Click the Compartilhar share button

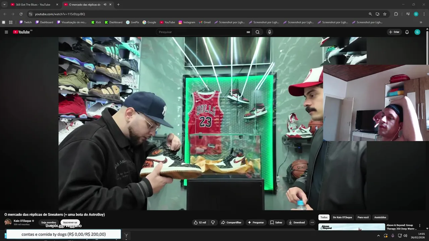(x=231, y=223)
